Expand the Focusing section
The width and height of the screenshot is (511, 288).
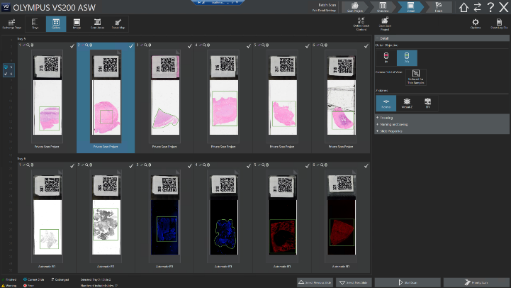click(x=387, y=117)
